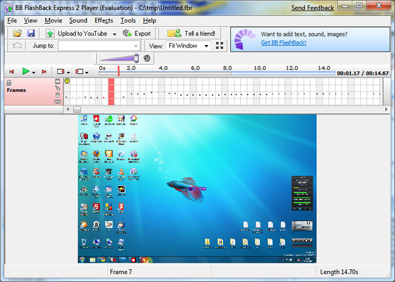Click the yellow warning marker in frames
The image size is (395, 282).
(67, 81)
